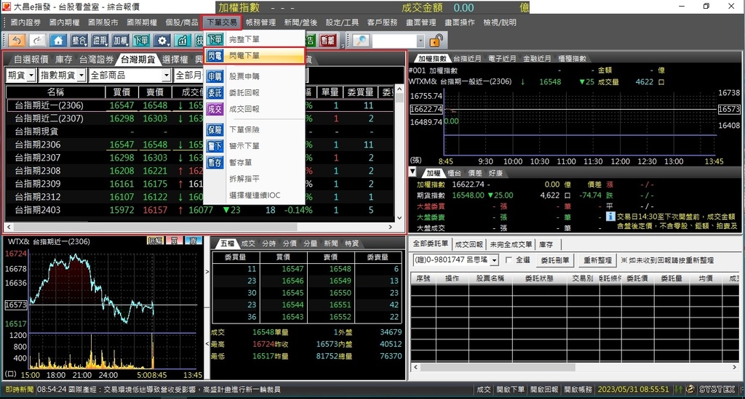
Task: Go to home via the blue house icon
Action: (x=58, y=40)
